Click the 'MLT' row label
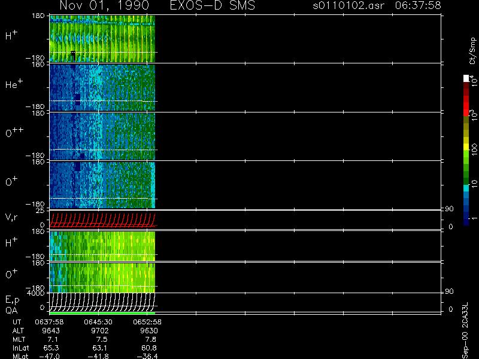The image size is (479, 359). click(x=19, y=339)
